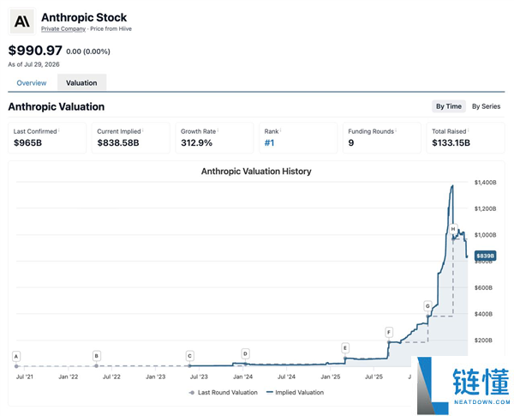Viewport: 514px width, 416px height.
Task: Click the 0.00 (0.00%) price change
Action: click(x=88, y=51)
